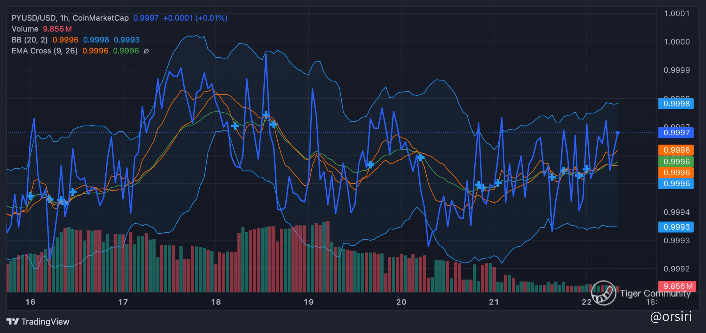Click the PYUSD/USD symbol title
Screen dimensions: 706x333
click(33, 18)
